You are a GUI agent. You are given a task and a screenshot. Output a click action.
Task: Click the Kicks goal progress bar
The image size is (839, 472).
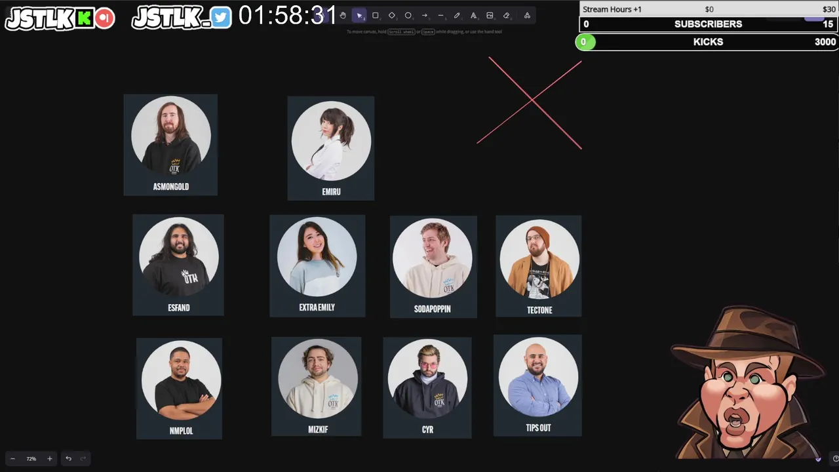[x=707, y=42]
